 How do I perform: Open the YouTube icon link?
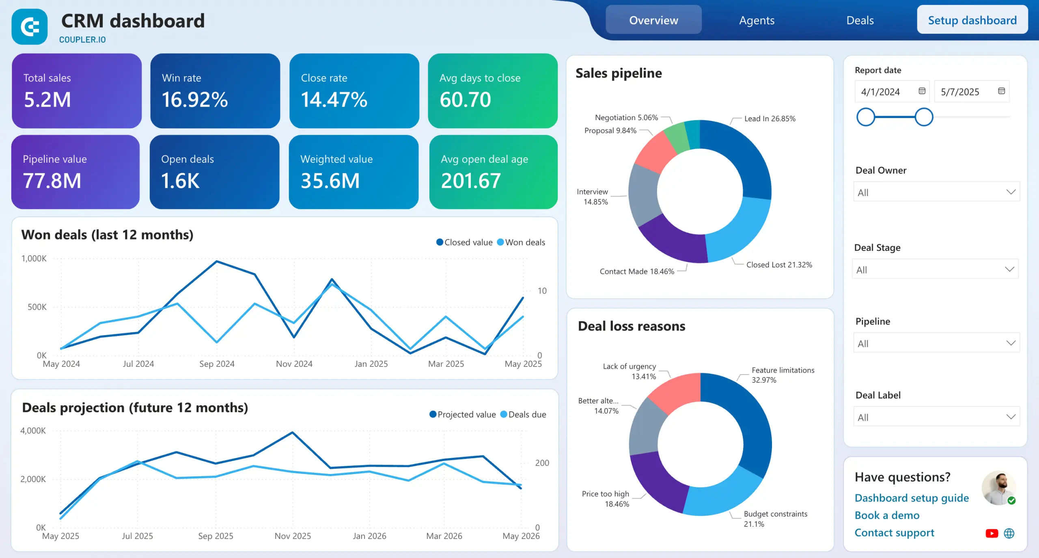coord(992,533)
